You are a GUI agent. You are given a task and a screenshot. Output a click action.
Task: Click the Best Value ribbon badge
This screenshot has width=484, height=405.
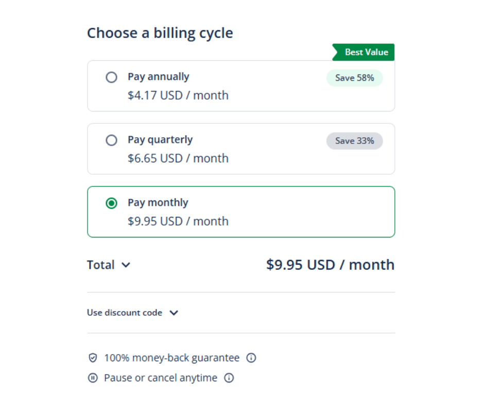[365, 52]
